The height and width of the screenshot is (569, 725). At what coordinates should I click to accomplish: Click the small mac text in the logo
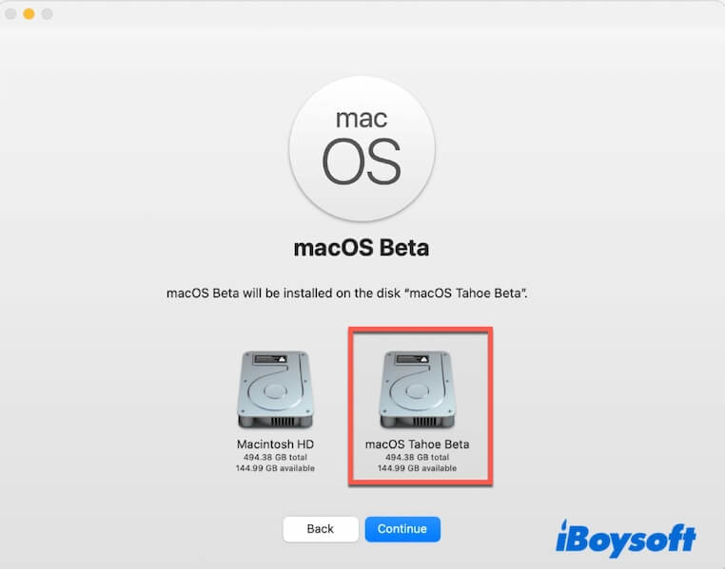[362, 118]
